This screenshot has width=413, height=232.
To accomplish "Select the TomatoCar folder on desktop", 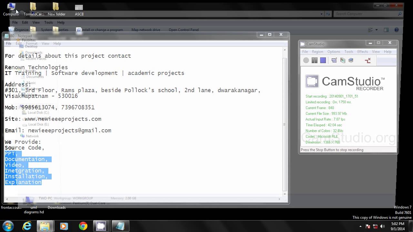I will tap(34, 9).
